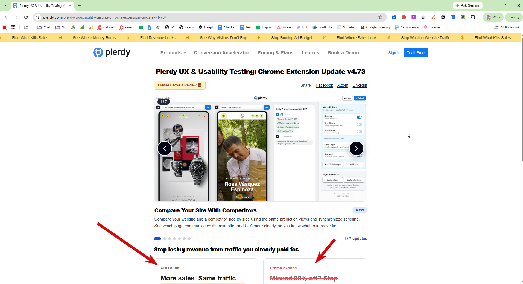This screenshot has height=284, width=523.
Task: Click the calendar checkmark extension icon
Action: tap(394, 17)
